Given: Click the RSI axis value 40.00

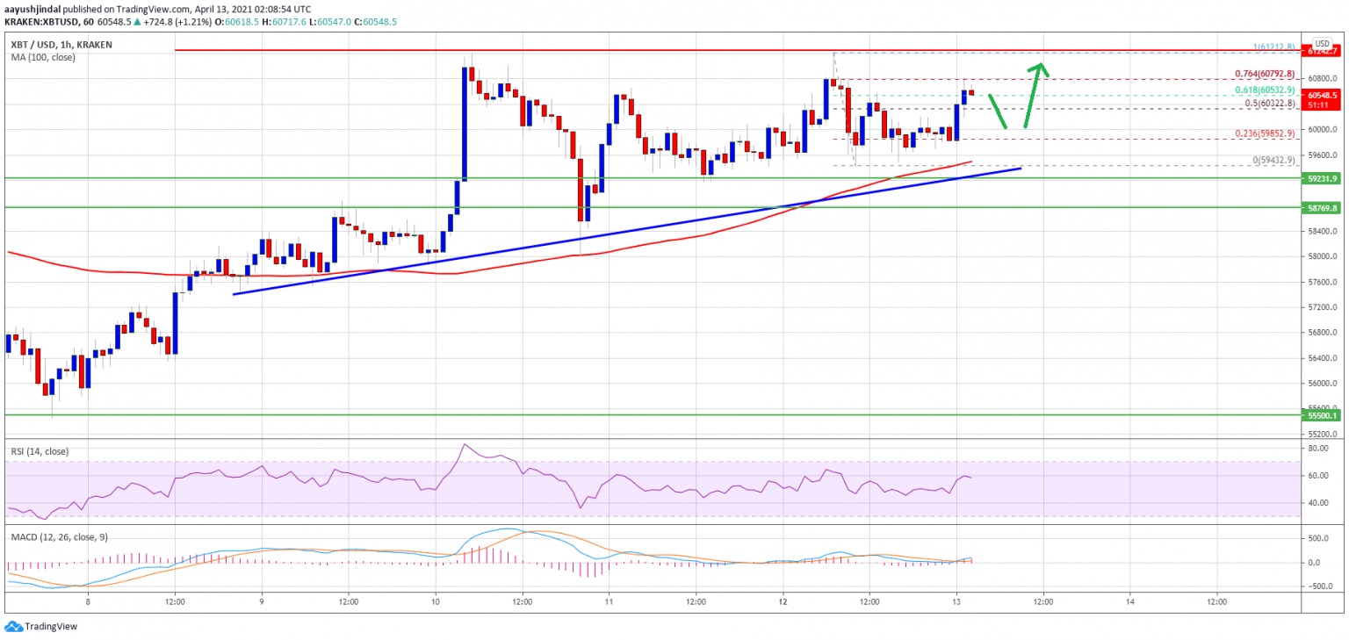Looking at the screenshot, I should (1317, 504).
